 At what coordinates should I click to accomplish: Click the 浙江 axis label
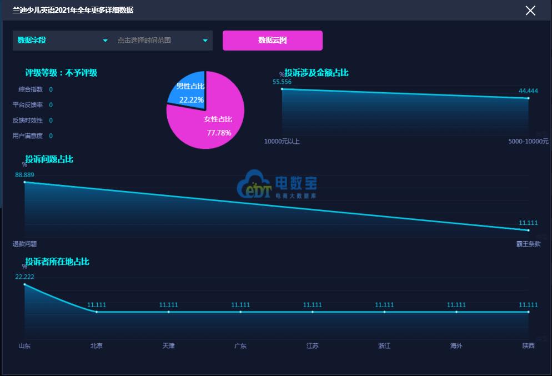384,346
